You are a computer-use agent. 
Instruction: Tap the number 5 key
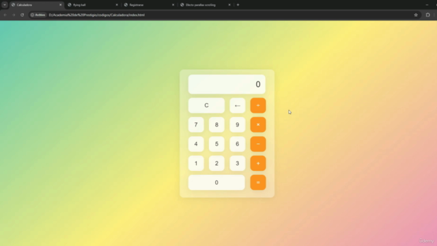(x=216, y=144)
